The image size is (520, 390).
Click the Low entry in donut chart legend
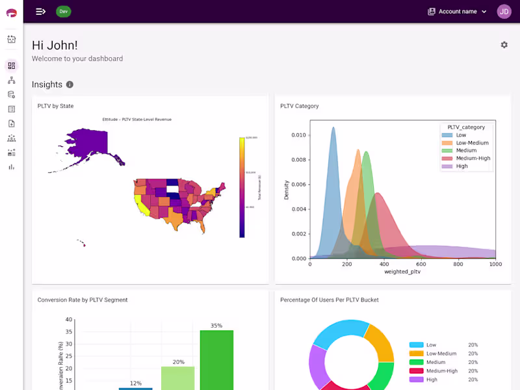pos(443,345)
